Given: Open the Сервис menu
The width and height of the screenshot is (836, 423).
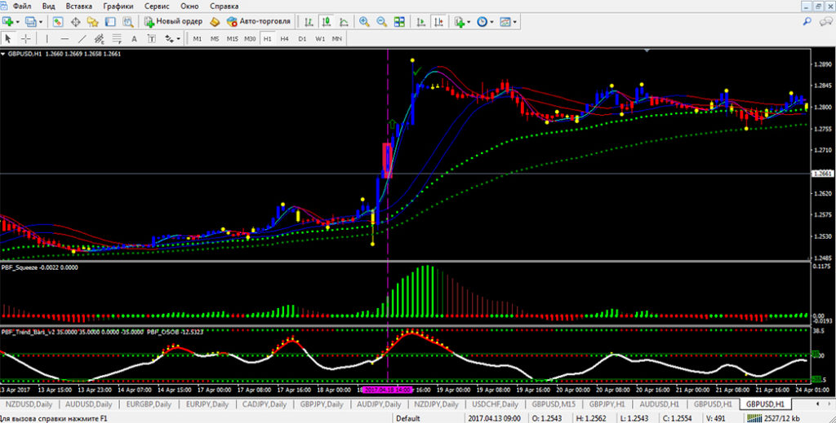Looking at the screenshot, I should point(156,7).
